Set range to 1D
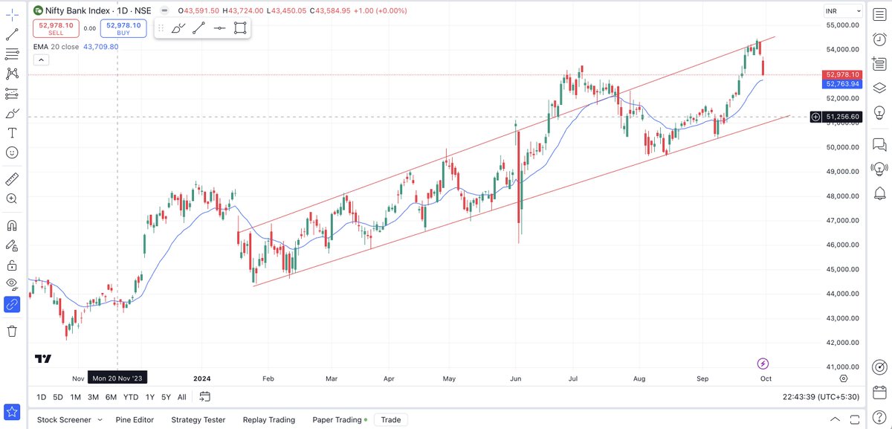 pyautogui.click(x=41, y=397)
